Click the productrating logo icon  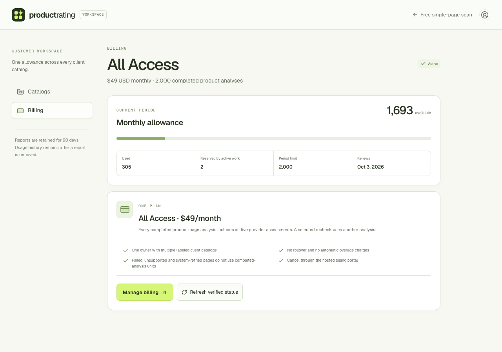(18, 15)
